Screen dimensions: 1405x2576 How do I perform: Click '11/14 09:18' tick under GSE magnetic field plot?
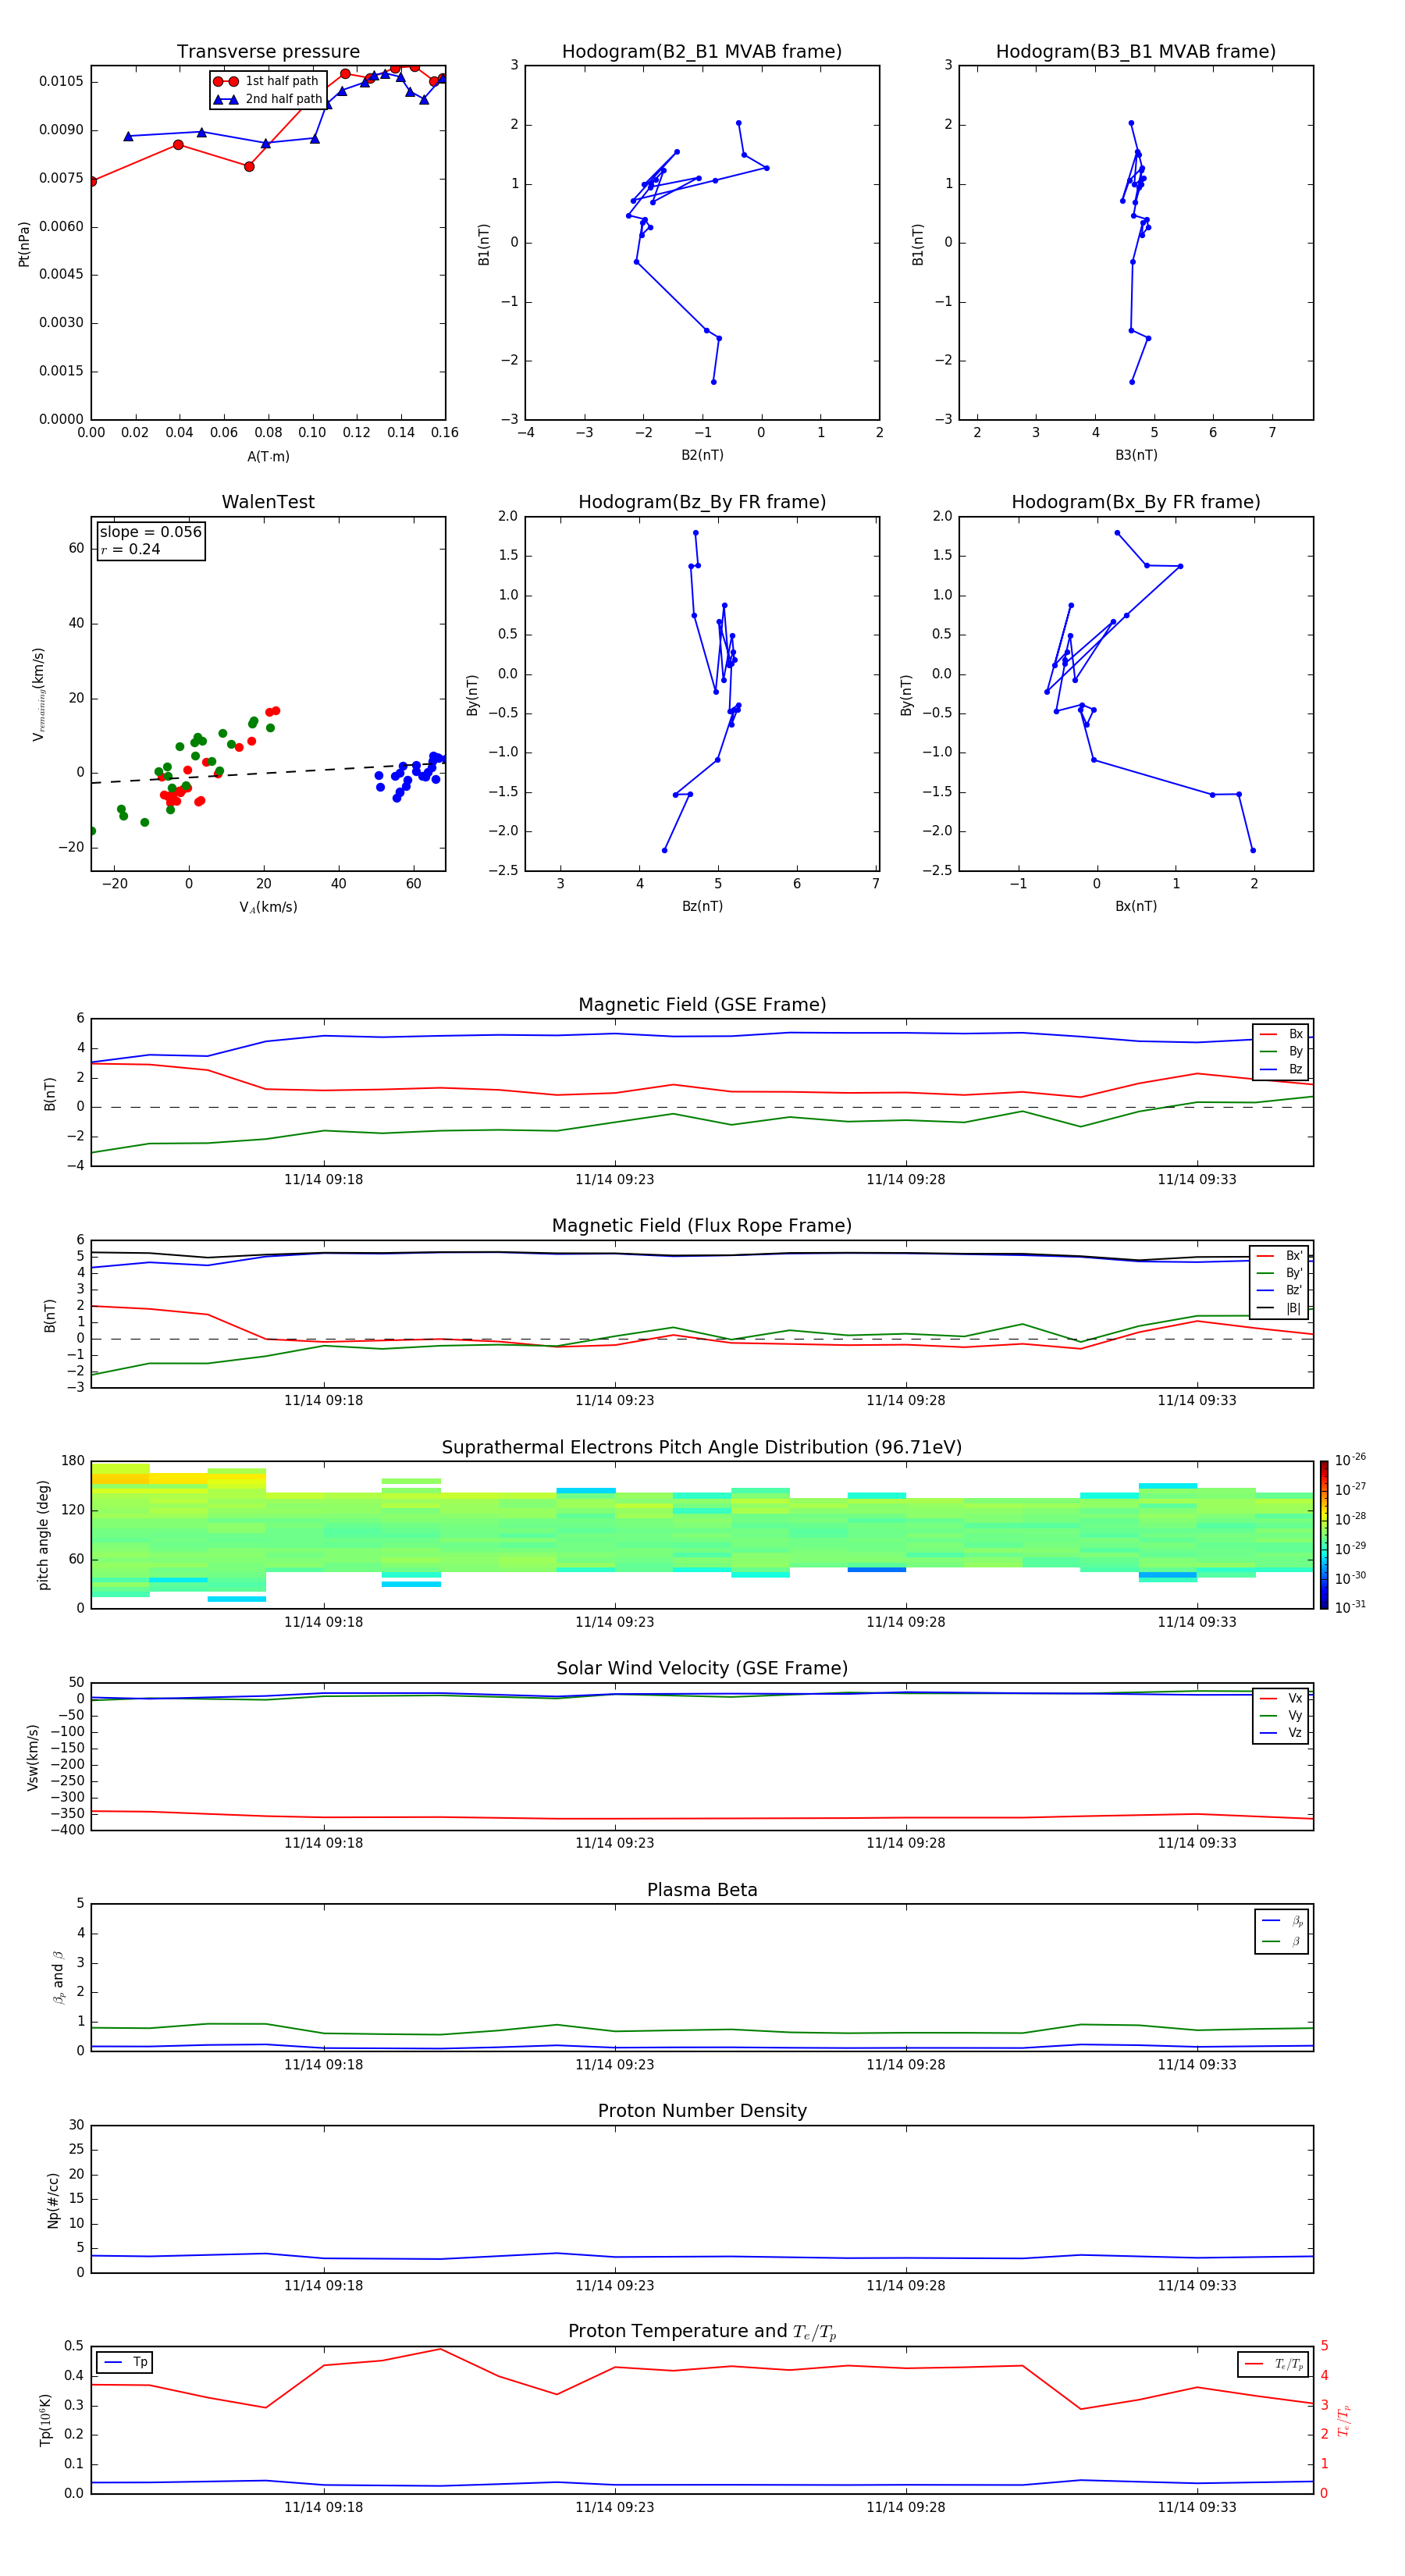pos(323,1180)
